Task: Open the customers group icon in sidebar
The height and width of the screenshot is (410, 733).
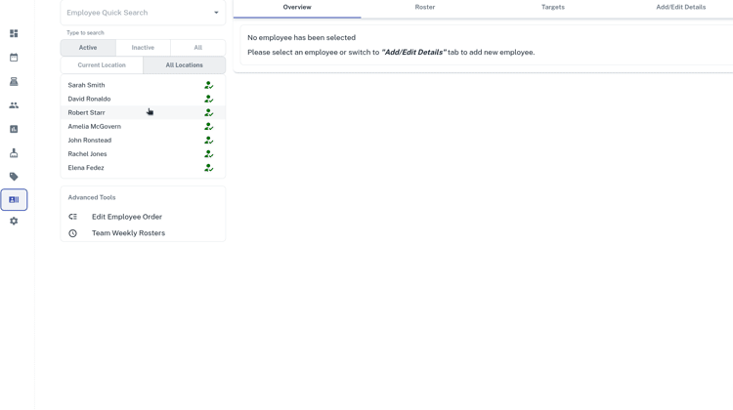Action: coord(14,105)
